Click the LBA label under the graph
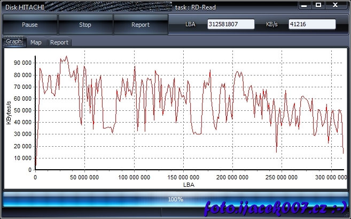351x219 pixels. [x=189, y=184]
